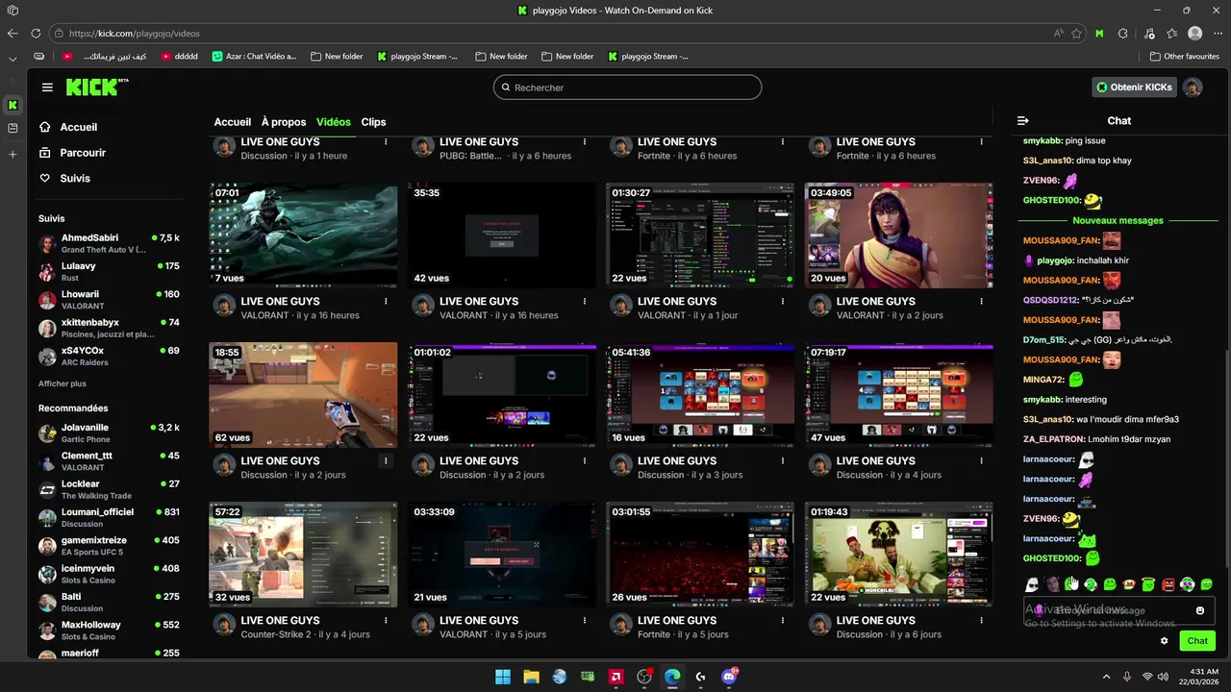1231x692 pixels.
Task: Open options for Discussion 62 vues video
Action: [386, 460]
